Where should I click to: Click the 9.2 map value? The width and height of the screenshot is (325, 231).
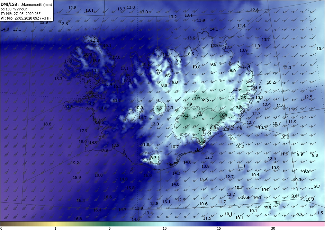pos(206,101)
